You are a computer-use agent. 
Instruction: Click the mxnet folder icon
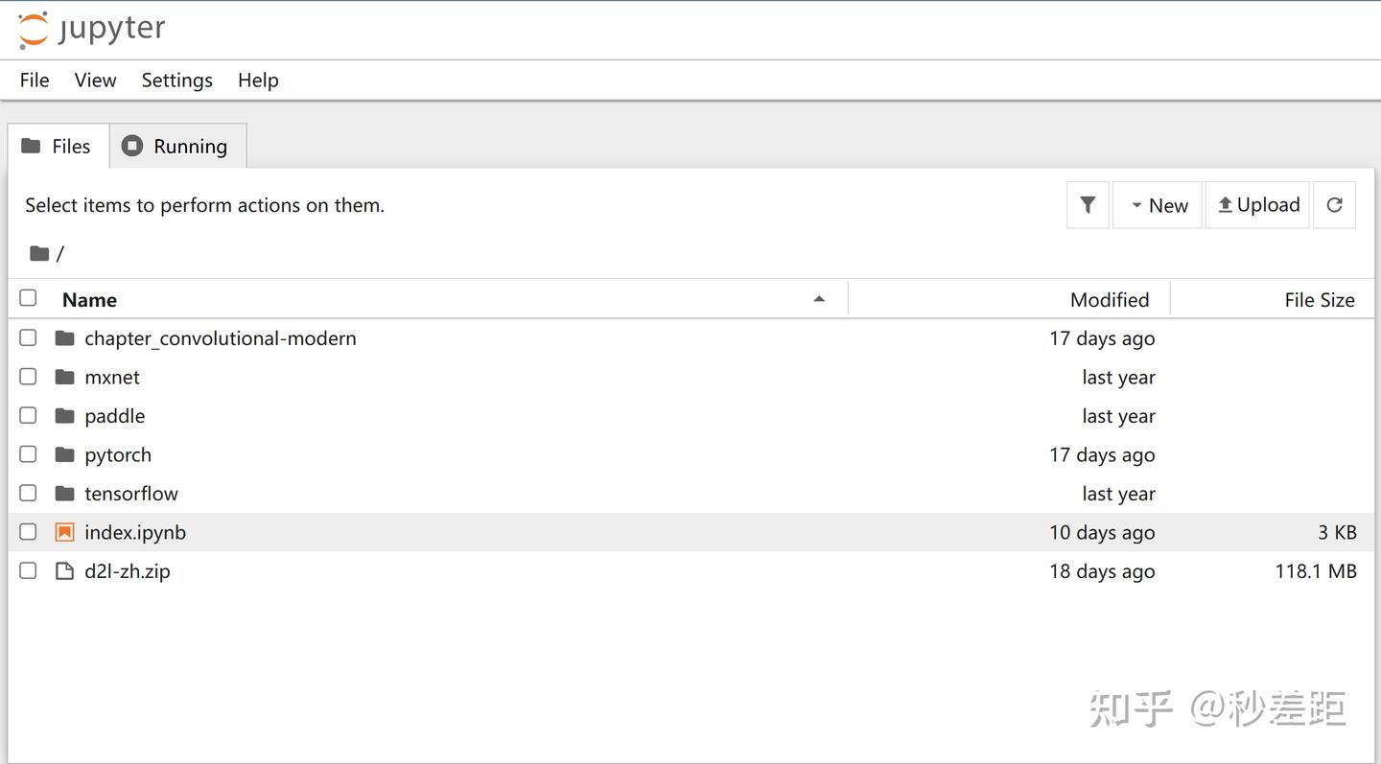point(64,377)
